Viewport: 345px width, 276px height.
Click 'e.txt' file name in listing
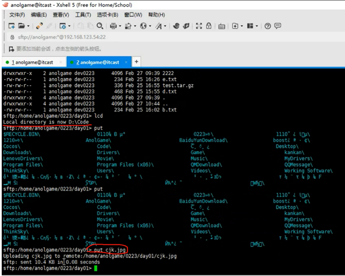pyautogui.click(x=169, y=79)
